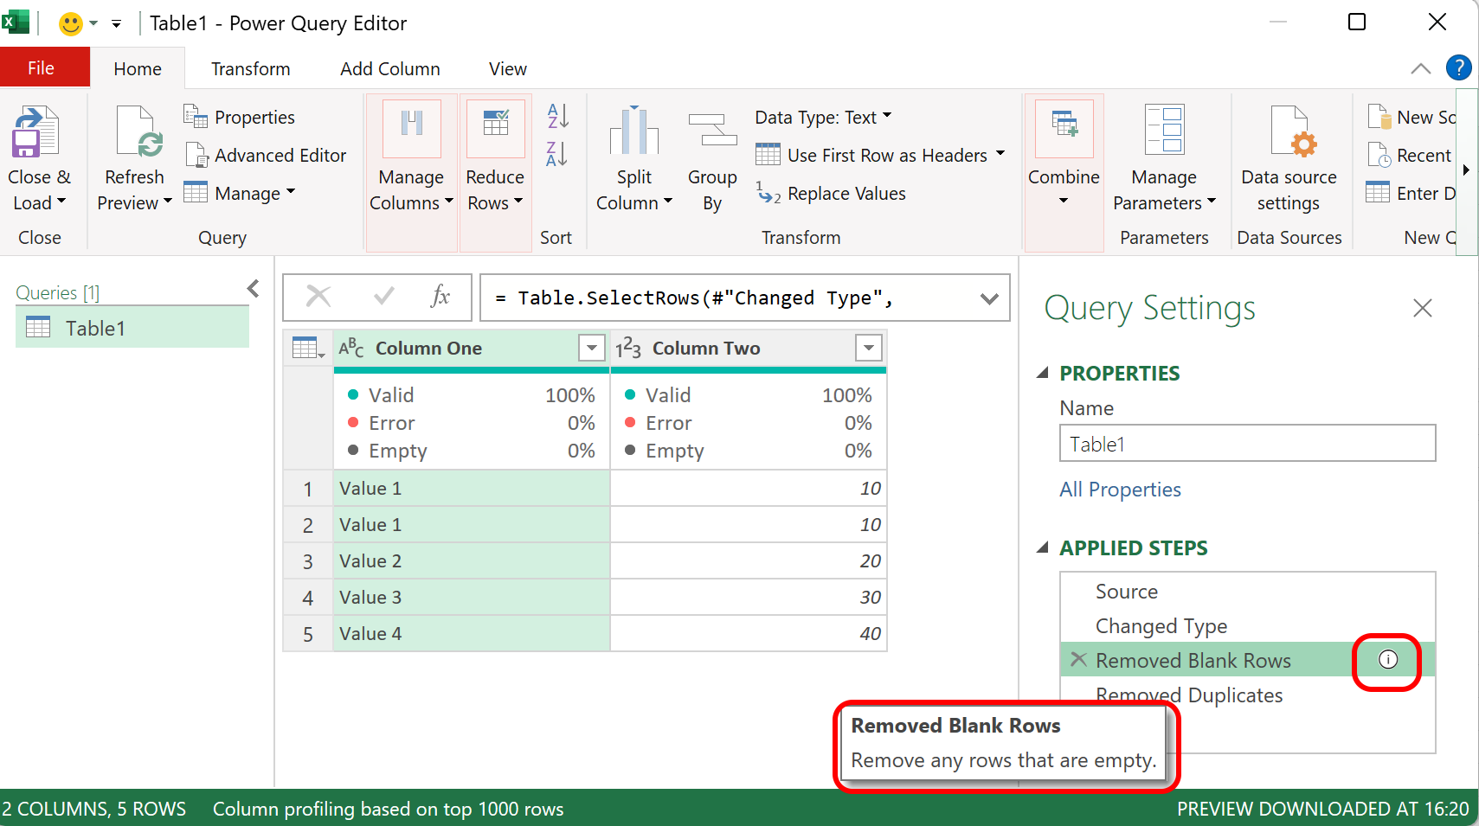Click the fx function icon
The image size is (1479, 826).
tap(440, 298)
